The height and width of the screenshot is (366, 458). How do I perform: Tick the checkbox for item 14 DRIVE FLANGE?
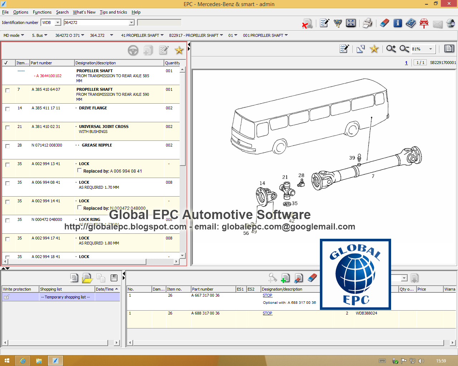pyautogui.click(x=8, y=109)
